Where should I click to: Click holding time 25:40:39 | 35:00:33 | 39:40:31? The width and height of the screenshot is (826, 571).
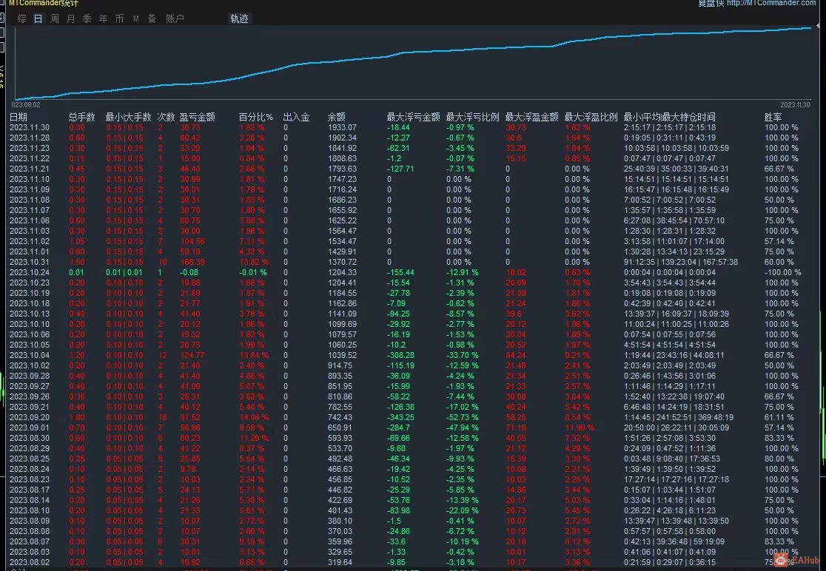676,169
